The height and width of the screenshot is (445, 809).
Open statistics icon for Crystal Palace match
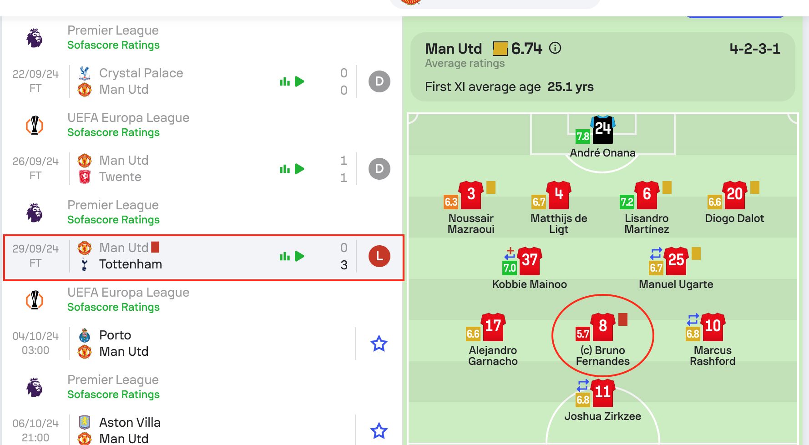pos(285,81)
